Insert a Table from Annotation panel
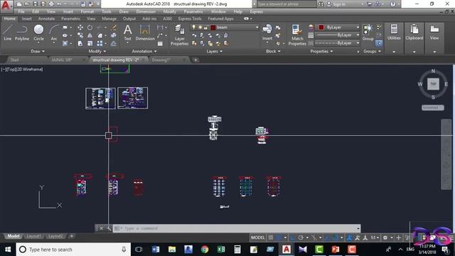The width and height of the screenshot is (455, 256). point(160,43)
